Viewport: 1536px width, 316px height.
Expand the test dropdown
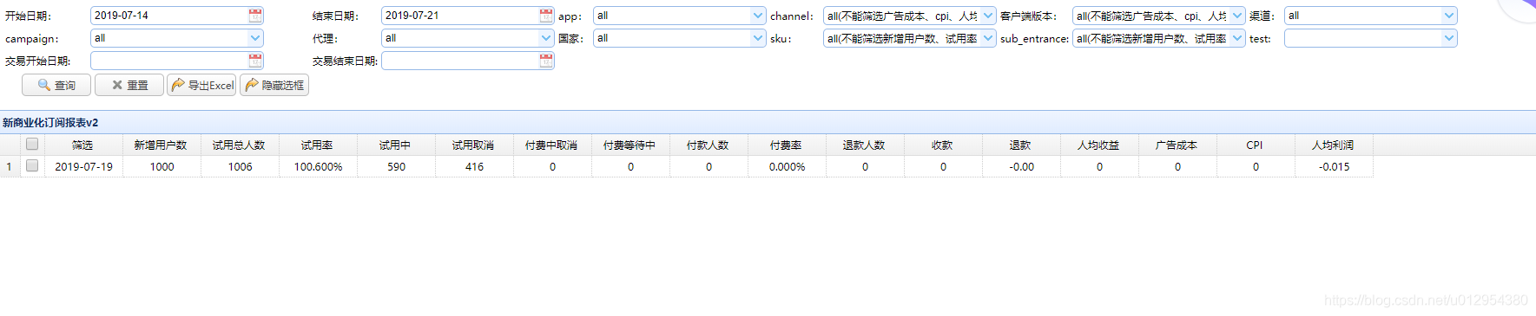pyautogui.click(x=1449, y=38)
